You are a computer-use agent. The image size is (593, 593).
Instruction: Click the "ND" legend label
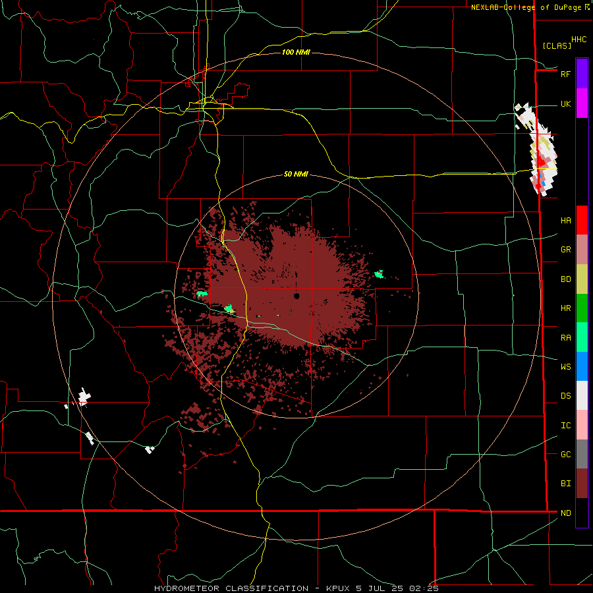pos(565,513)
